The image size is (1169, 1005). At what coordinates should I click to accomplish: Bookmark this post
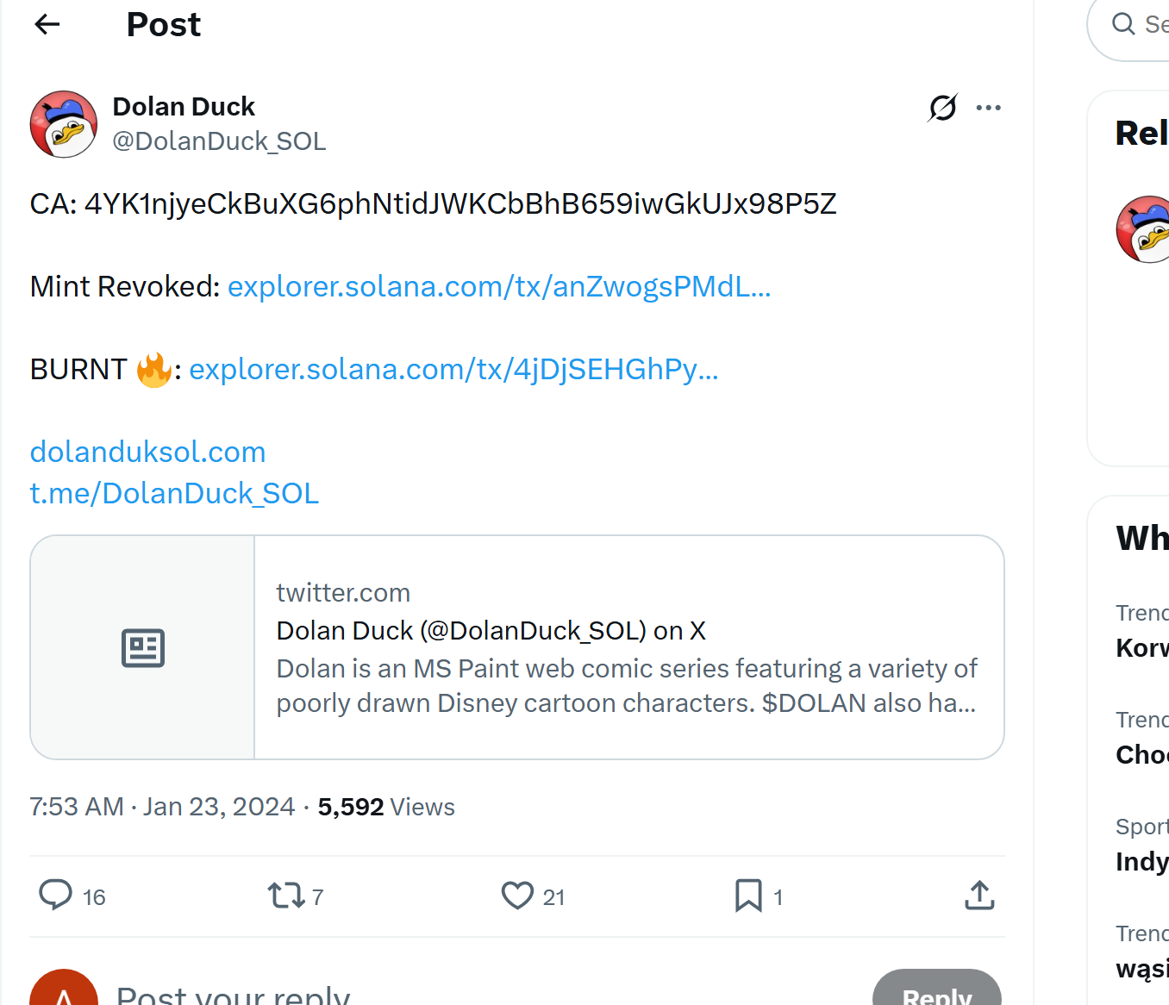(747, 896)
